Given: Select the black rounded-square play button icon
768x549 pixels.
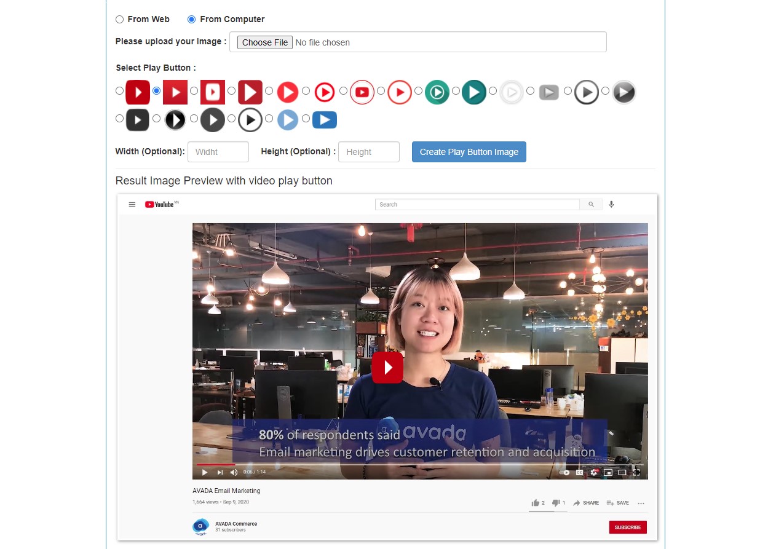Looking at the screenshot, I should (138, 119).
